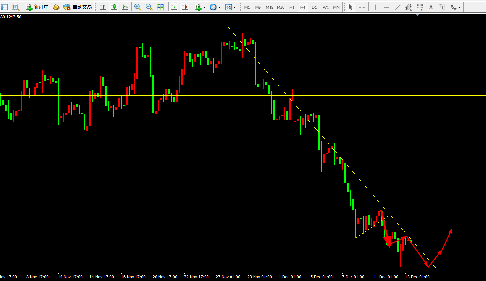Click the 13 Dec 01:00 time label
486x281 pixels.
417,277
